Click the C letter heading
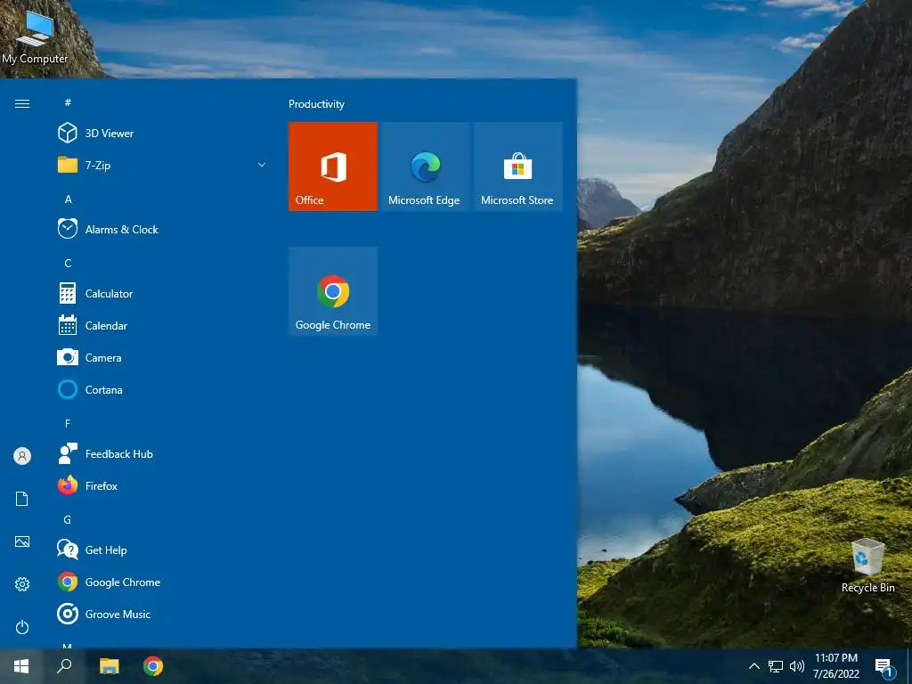 point(68,263)
